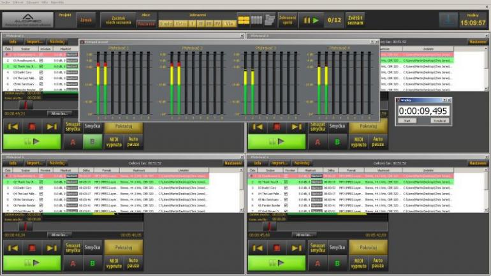The image size is (491, 276).
Task: Set loop point B in Player 2
Action: pyautogui.click(x=337, y=142)
